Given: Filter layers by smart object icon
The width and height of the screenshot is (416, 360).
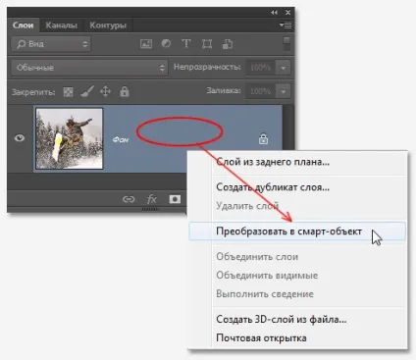Looking at the screenshot, I should pyautogui.click(x=228, y=44).
